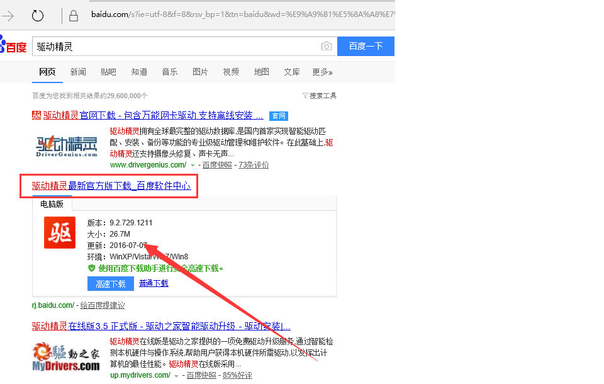Click the 驱动精灵 favicon beside the first result
Viewport: 604px width, 384px height.
point(36,115)
